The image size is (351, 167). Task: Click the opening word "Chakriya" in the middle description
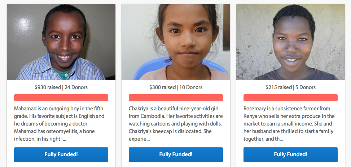[139, 109]
